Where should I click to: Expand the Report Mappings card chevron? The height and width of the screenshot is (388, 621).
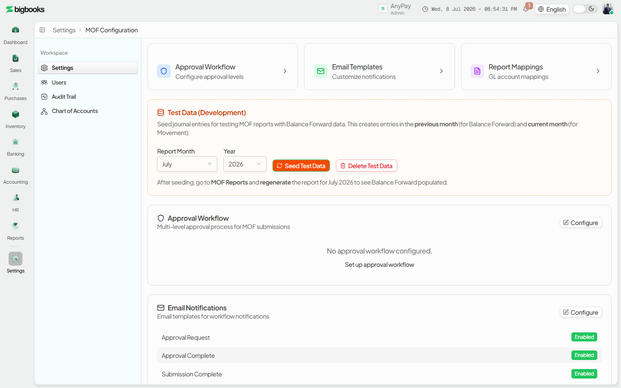point(598,71)
